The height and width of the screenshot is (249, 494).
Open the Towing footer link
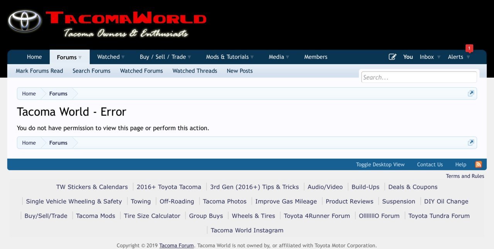(x=141, y=201)
